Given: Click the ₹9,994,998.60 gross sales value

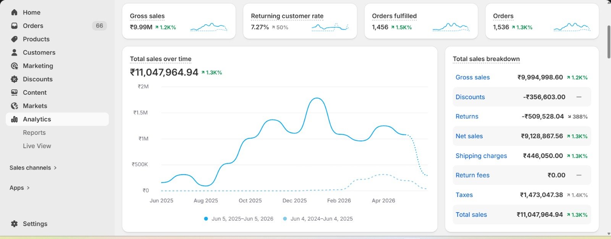Looking at the screenshot, I should (540, 77).
